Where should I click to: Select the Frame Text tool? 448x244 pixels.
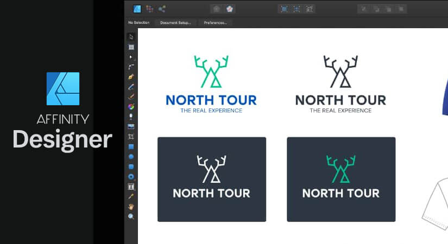131,187
